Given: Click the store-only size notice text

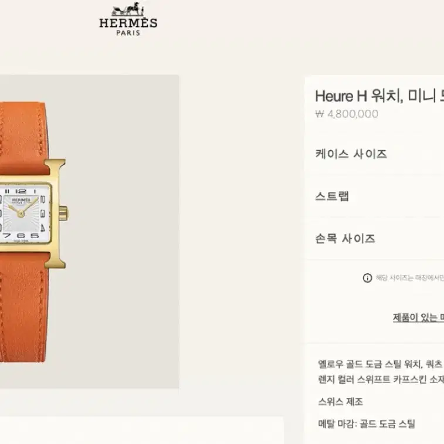Looking at the screenshot, I should click(x=410, y=278).
